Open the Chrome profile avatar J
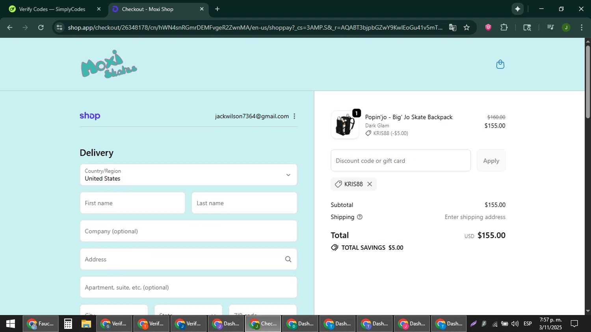Viewport: 591px width, 332px height. point(566,27)
